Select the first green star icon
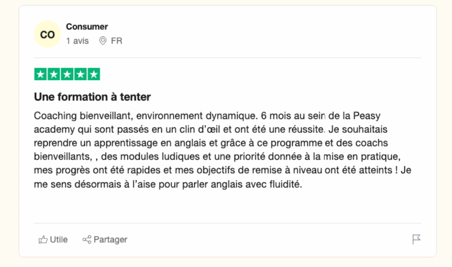The height and width of the screenshot is (267, 452). 40,74
